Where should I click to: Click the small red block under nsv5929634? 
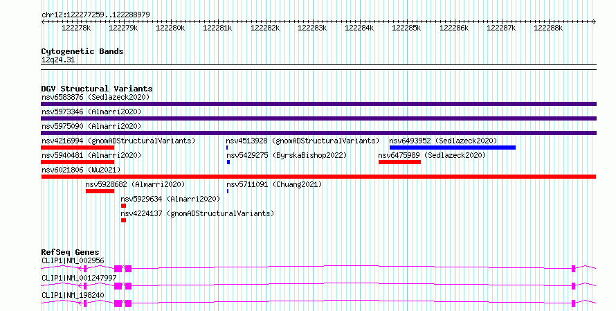[123, 206]
